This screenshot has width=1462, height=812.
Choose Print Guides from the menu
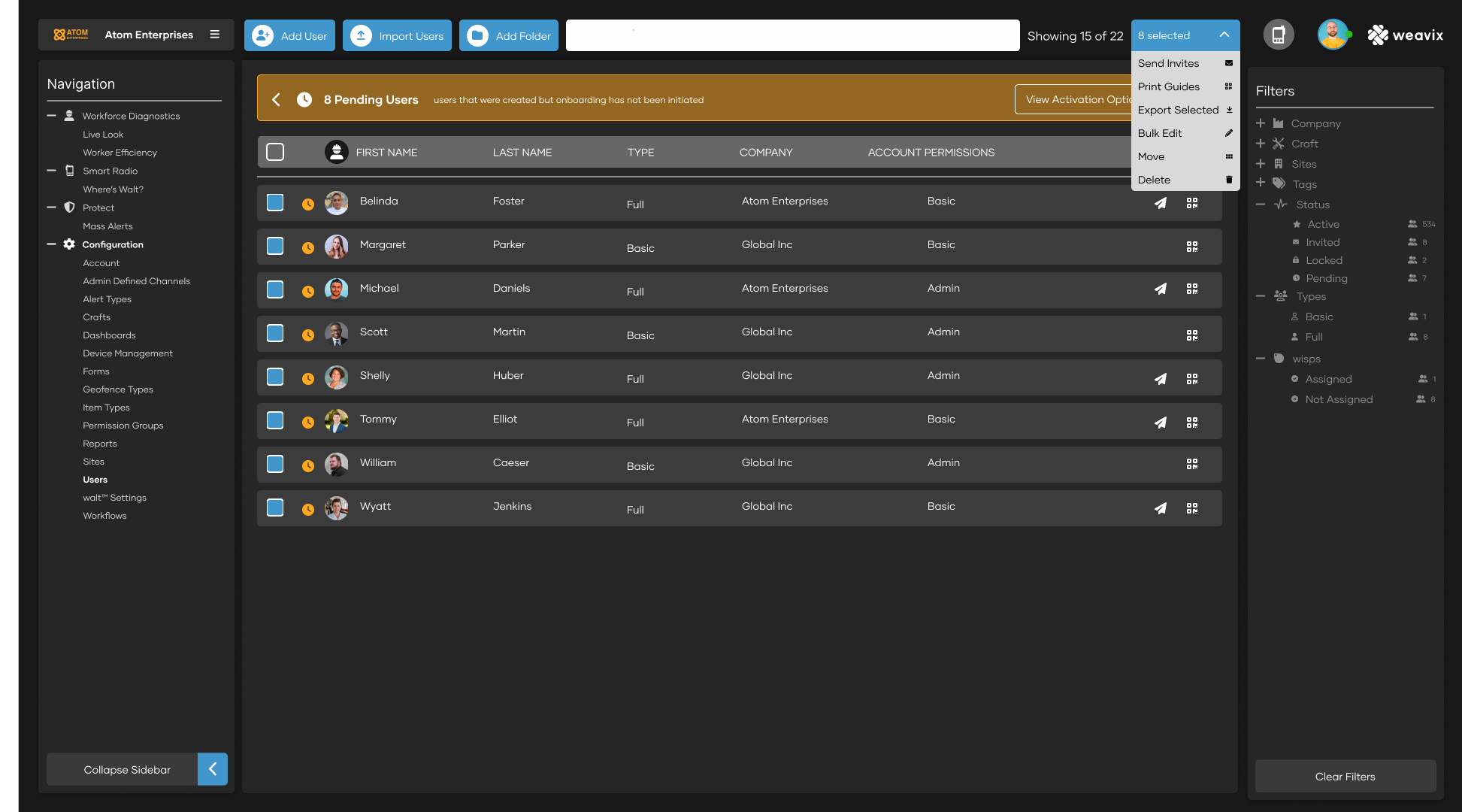coord(1185,86)
